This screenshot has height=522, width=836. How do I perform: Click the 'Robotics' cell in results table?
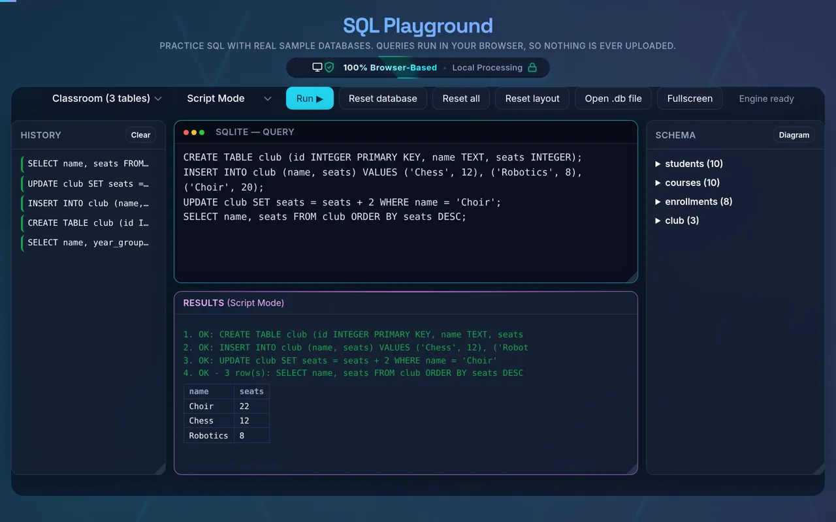click(x=209, y=435)
